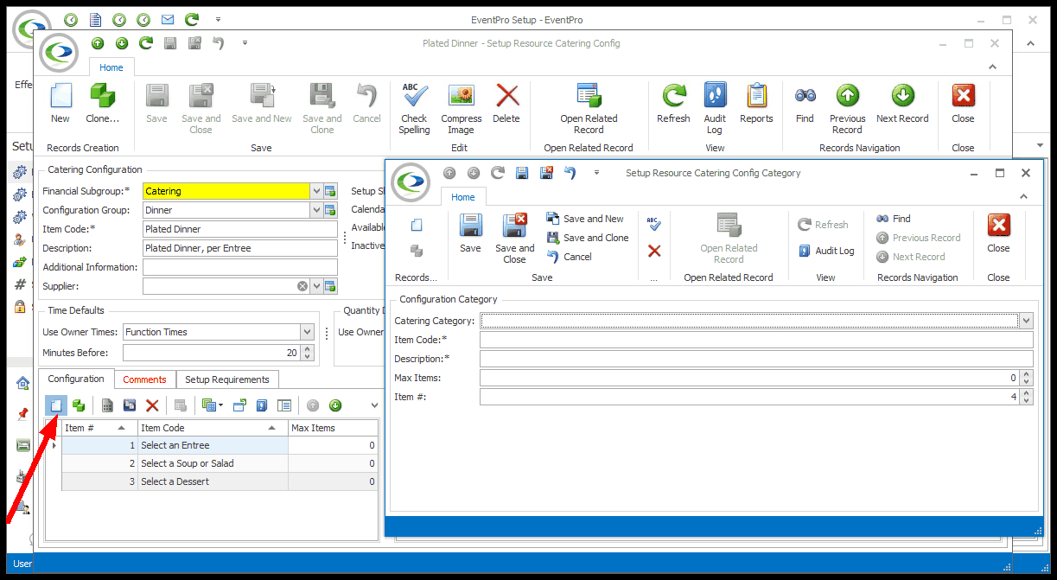
Task: Click the save floppy icon in Config Category title bar
Action: [x=521, y=173]
